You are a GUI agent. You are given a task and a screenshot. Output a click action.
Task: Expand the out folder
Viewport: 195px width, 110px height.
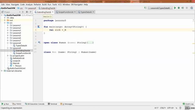coord(5,20)
